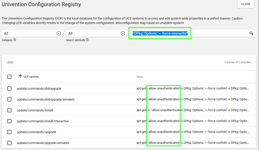The image size is (259, 150).
Task: Check the update/commands/install/interactive row checkbox
Action: (x=9, y=121)
